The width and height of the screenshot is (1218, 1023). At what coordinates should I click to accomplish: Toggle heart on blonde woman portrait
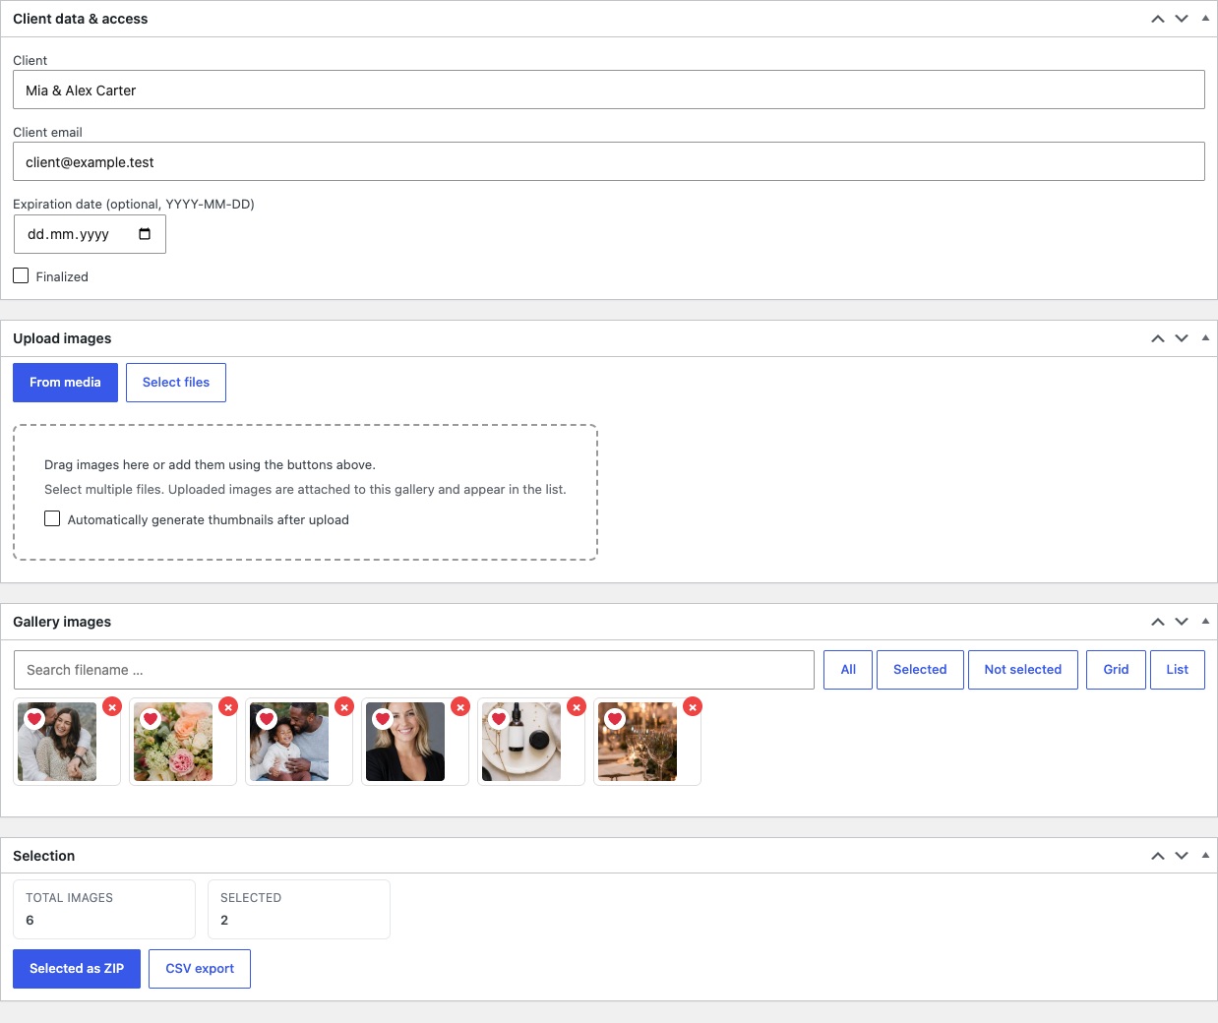[x=383, y=719]
